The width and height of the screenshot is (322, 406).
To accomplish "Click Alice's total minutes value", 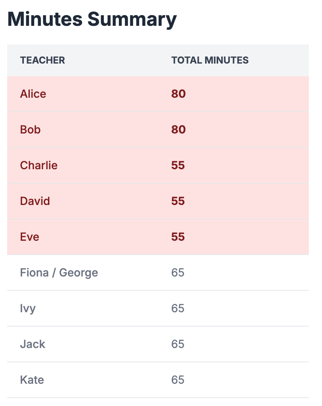I will pos(178,94).
